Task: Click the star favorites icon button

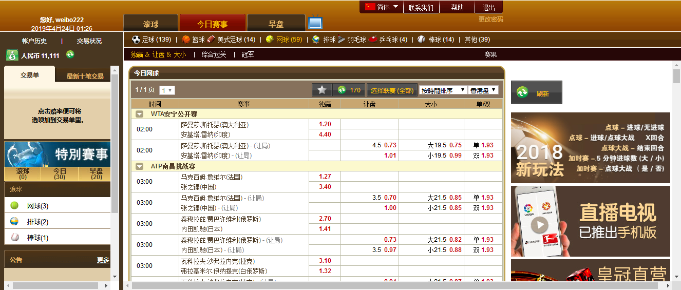Action: click(x=322, y=90)
